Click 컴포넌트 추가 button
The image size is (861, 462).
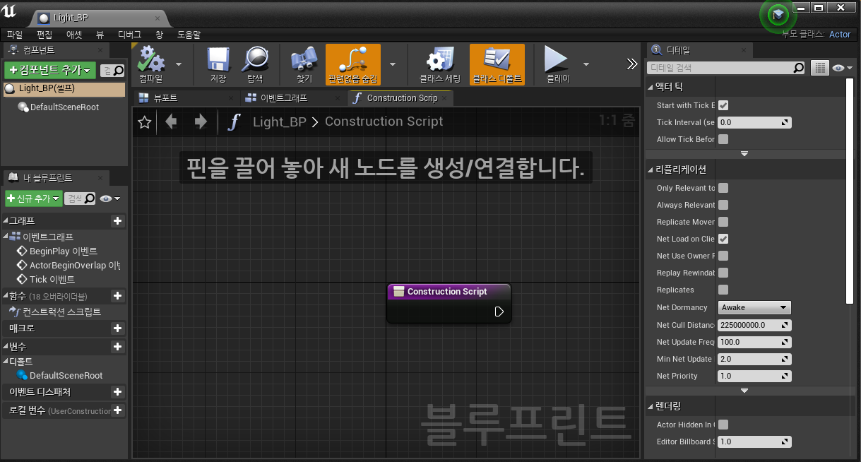point(49,71)
